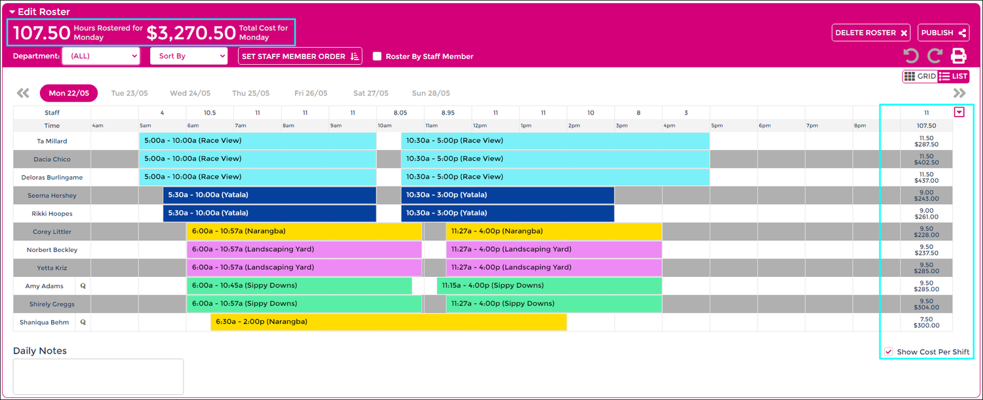Click the Q icon beside Shaniqua Behm
The width and height of the screenshot is (983, 400).
[83, 322]
